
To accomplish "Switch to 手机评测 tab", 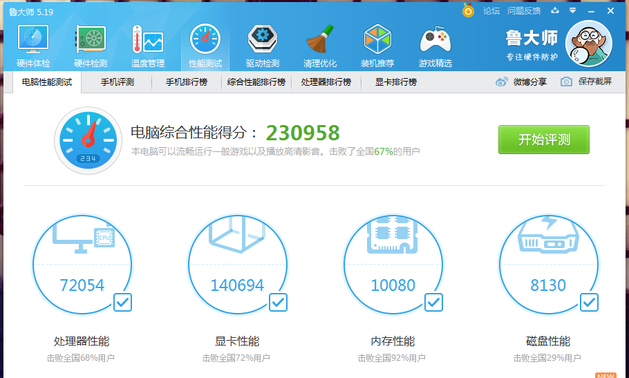I will pos(117,82).
